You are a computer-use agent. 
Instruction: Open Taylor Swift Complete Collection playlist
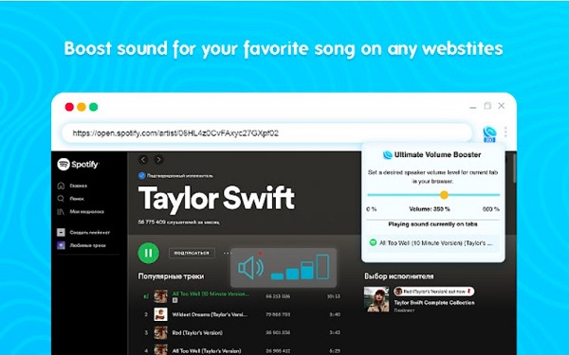pyautogui.click(x=434, y=303)
